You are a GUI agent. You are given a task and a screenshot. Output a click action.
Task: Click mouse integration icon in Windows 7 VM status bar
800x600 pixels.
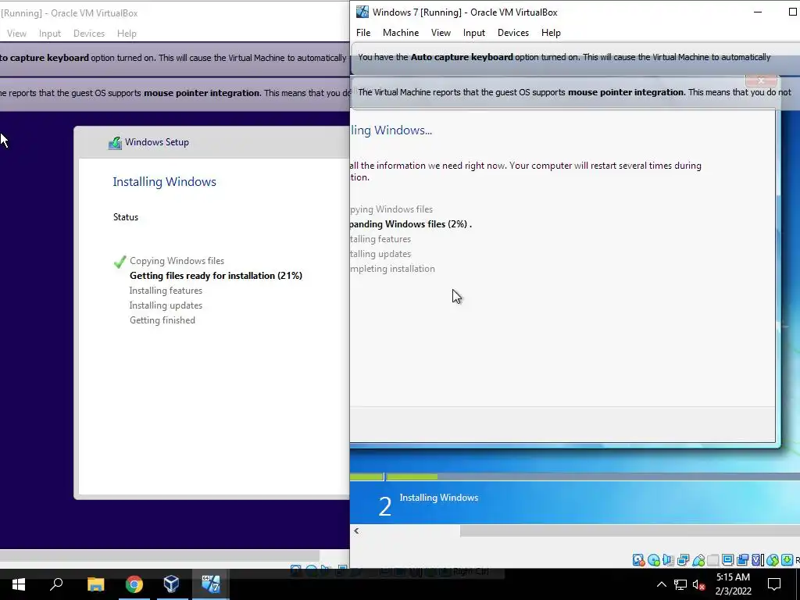coord(773,560)
